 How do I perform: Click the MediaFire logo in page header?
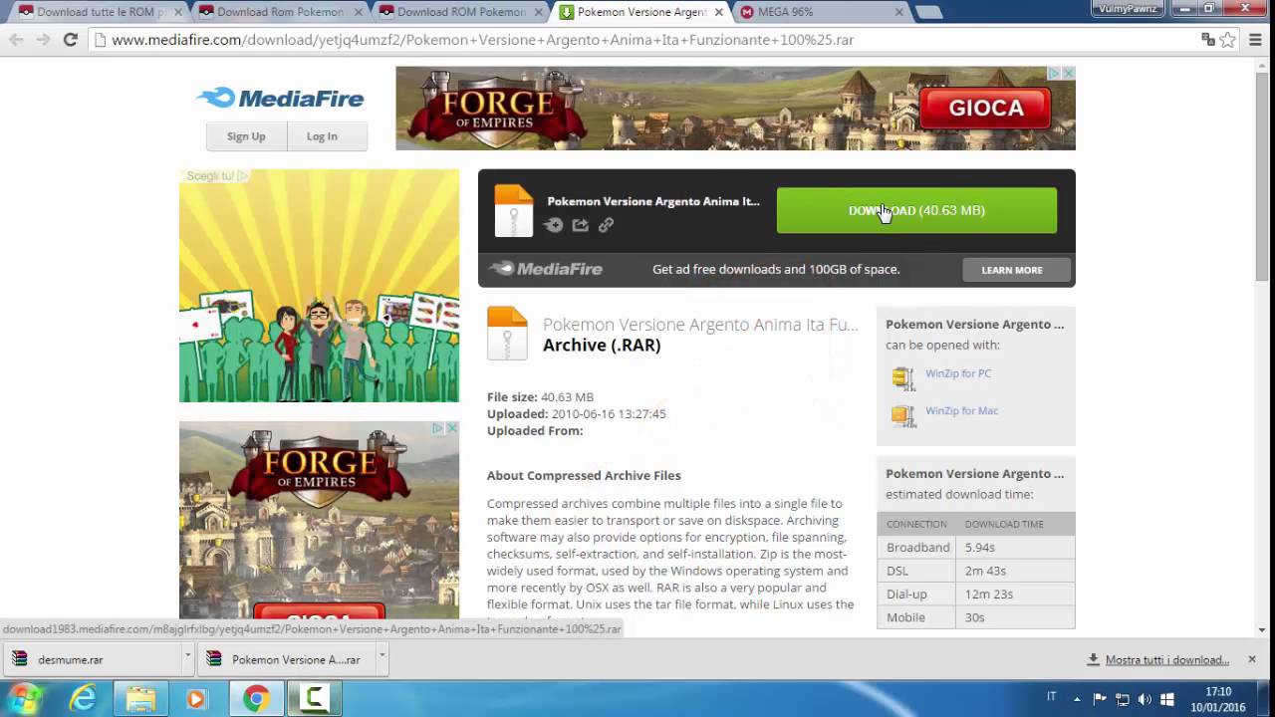point(280,98)
